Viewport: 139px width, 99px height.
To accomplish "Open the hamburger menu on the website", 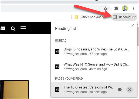I will pyautogui.click(x=23, y=28).
